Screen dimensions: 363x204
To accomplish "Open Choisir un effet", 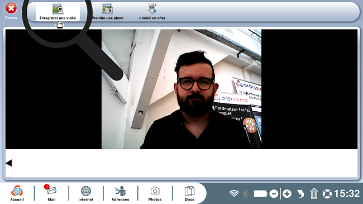I will (x=152, y=12).
